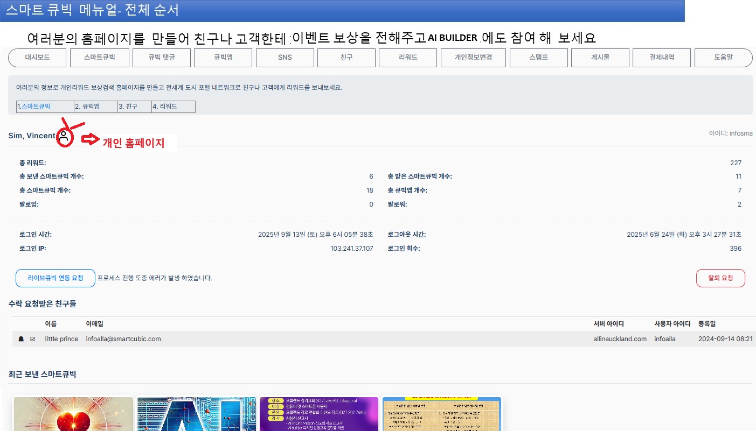Open the 게시물 menu

[x=600, y=58]
